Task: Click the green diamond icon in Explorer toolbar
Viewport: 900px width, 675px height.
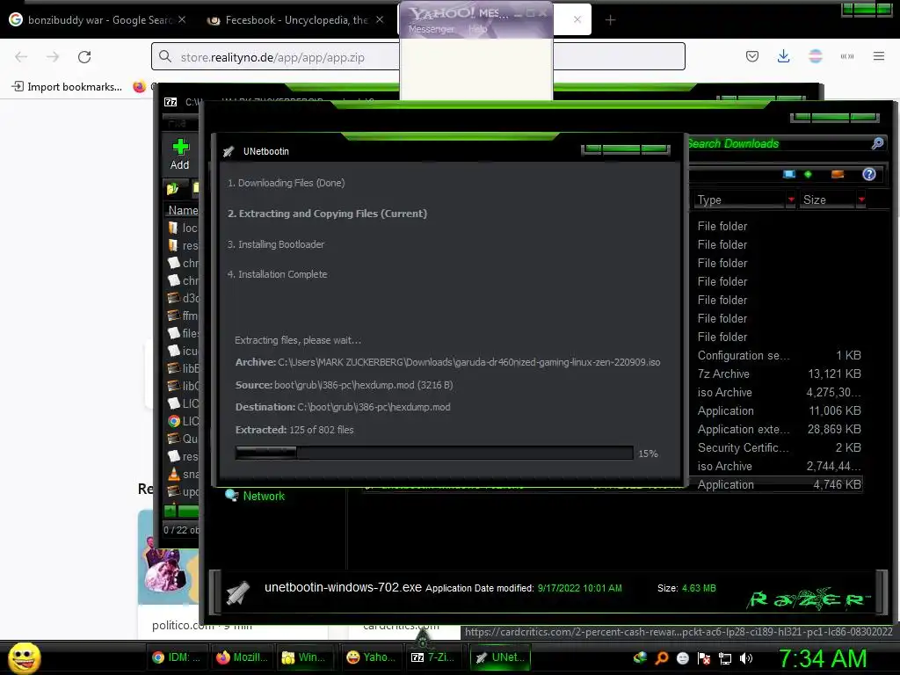Action: coord(808,175)
